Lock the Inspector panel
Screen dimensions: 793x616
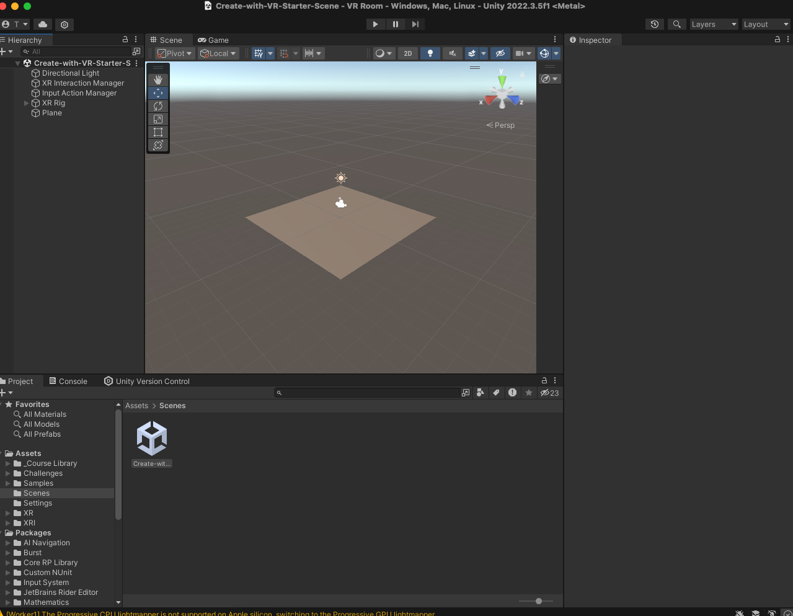[x=777, y=39]
